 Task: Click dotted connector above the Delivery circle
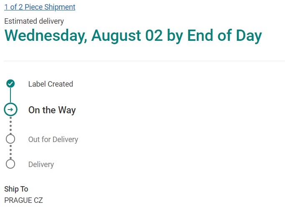pos(10,152)
